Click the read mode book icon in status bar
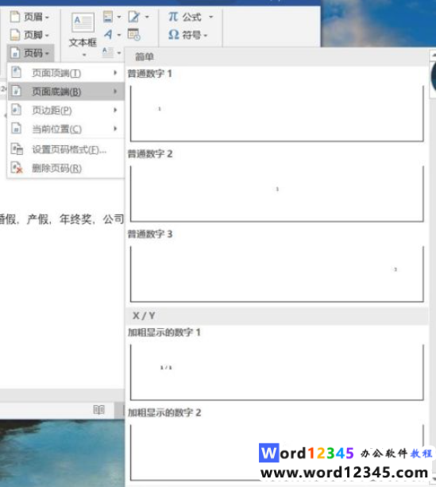 coord(99,410)
